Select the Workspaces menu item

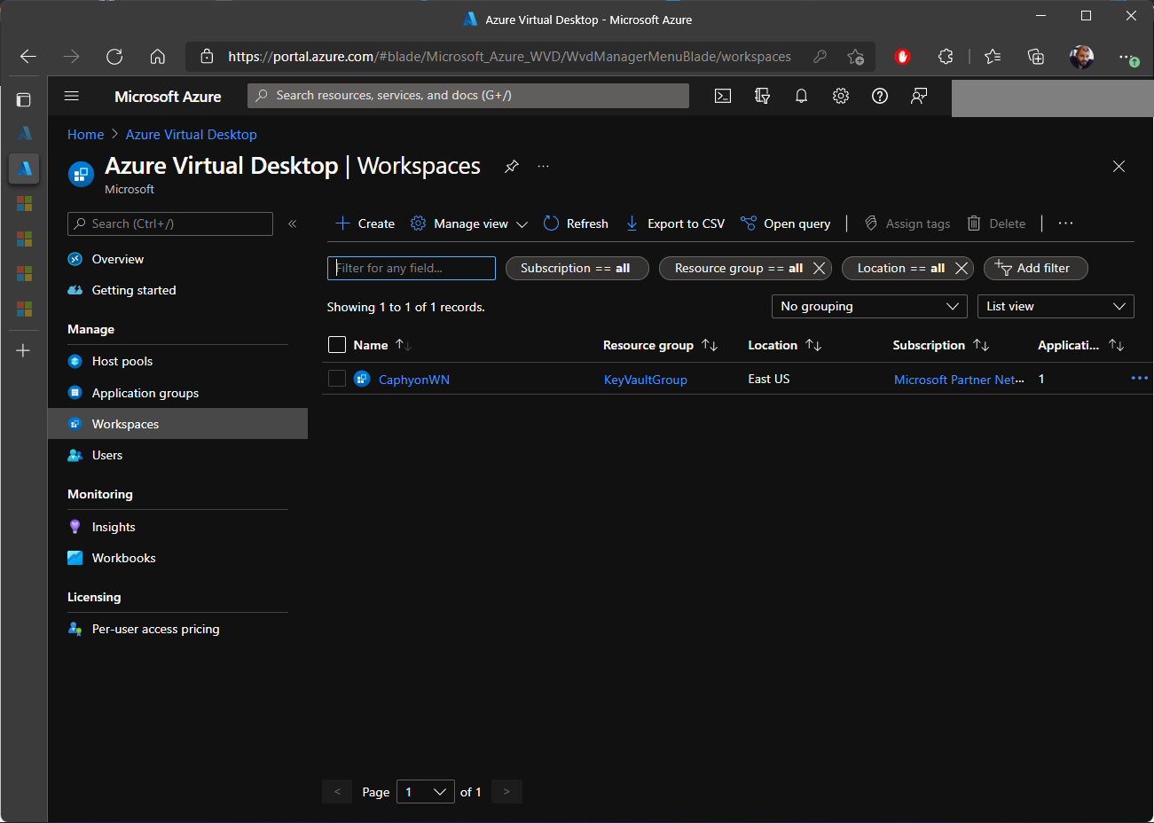pyautogui.click(x=177, y=424)
